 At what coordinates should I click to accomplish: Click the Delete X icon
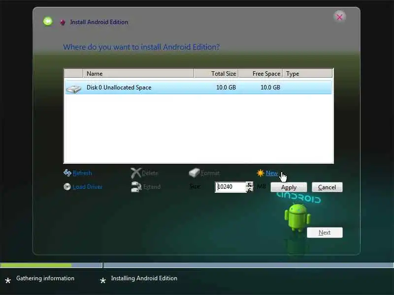pos(136,173)
